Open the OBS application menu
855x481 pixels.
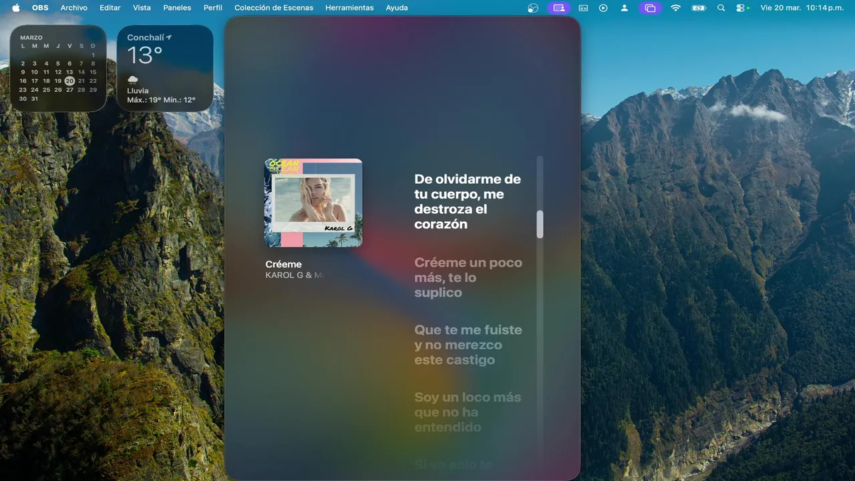[x=40, y=8]
